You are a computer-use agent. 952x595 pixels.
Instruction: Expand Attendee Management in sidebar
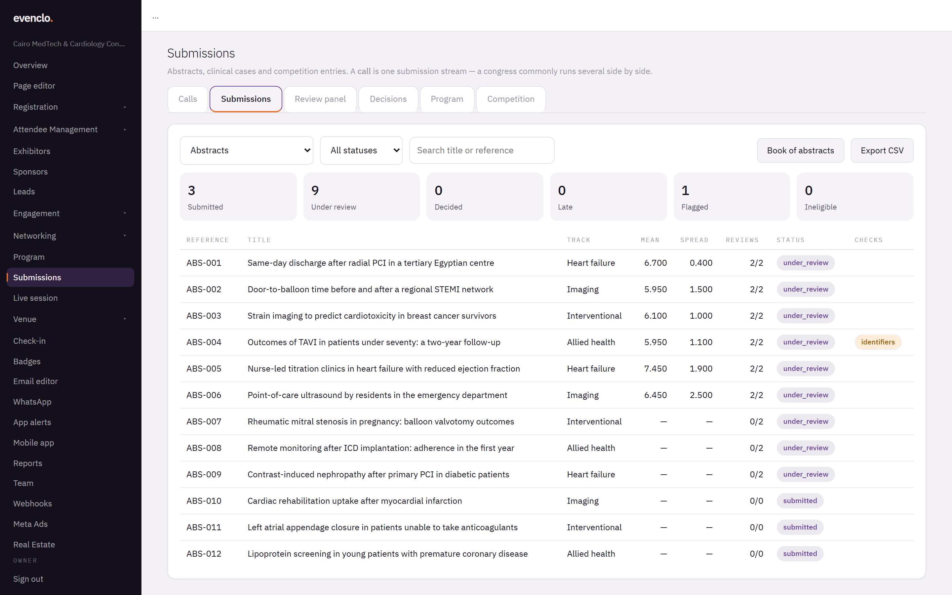(x=70, y=130)
